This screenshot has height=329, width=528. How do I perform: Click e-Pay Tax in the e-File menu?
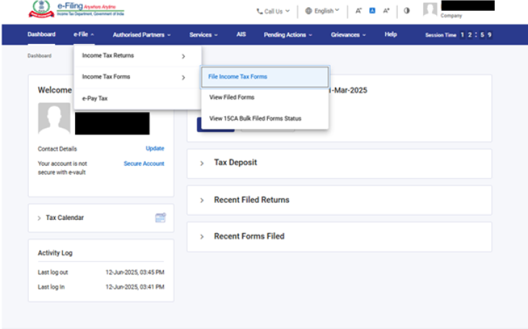tap(95, 98)
